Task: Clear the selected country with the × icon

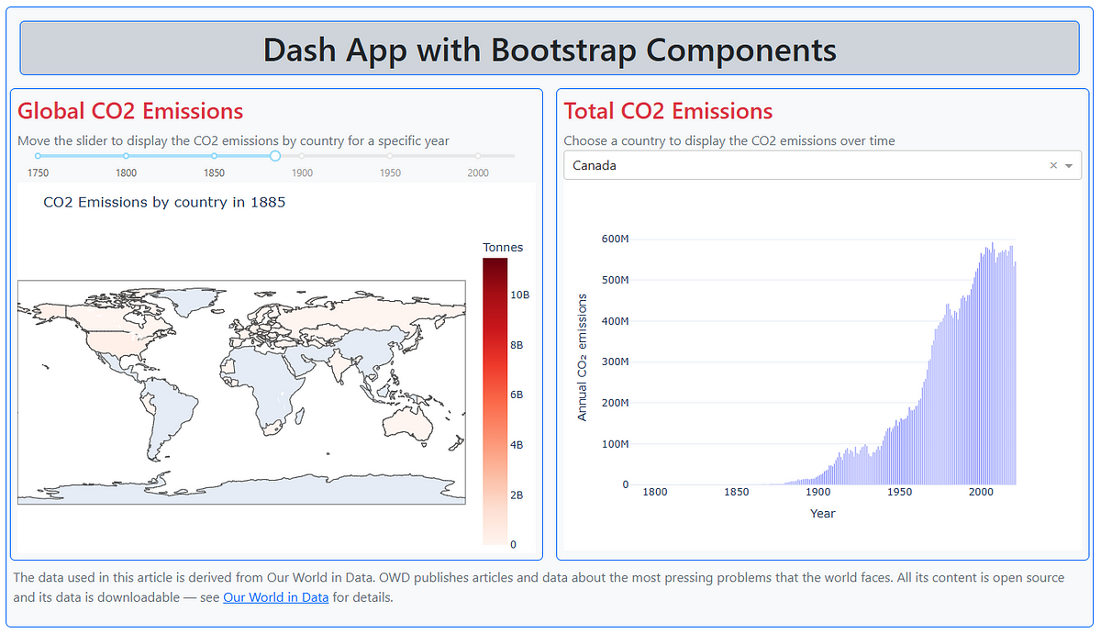Action: click(1053, 165)
